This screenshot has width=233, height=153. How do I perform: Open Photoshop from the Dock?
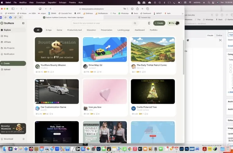pyautogui.click(x=187, y=149)
